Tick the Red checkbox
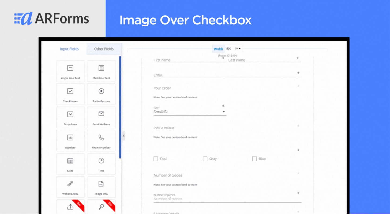The image size is (390, 214). 156,159
